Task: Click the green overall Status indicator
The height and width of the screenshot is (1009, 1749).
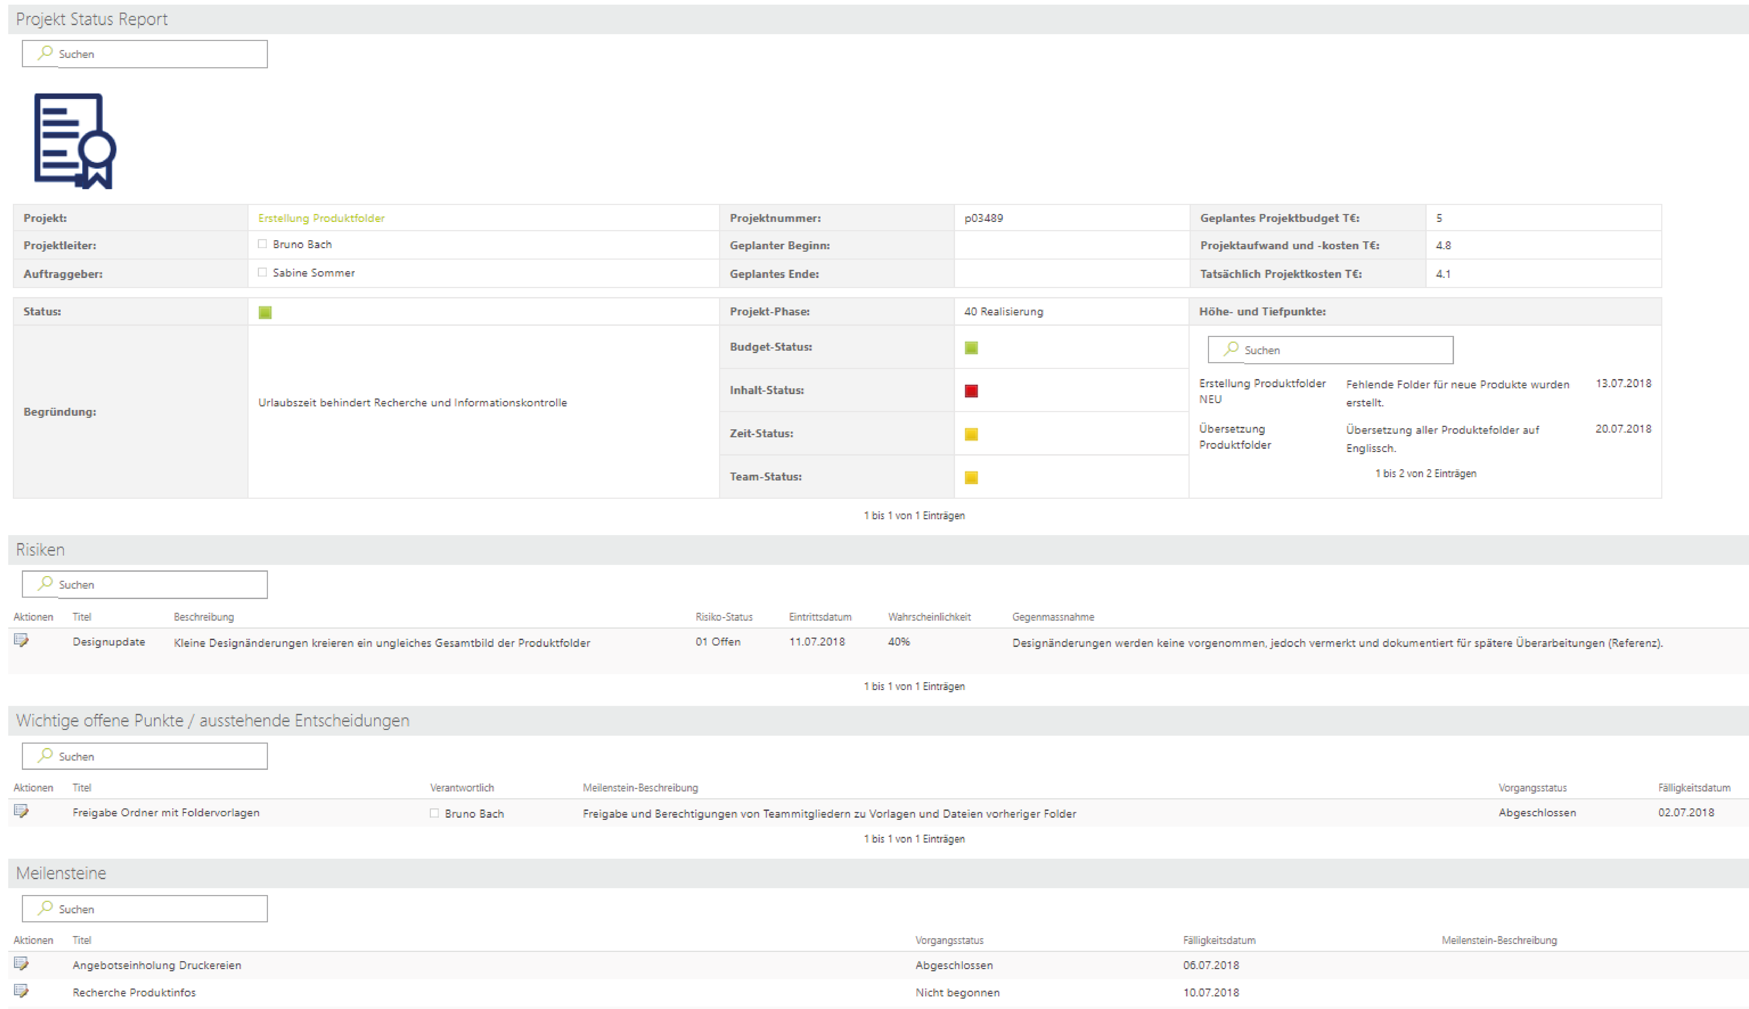Action: [265, 313]
